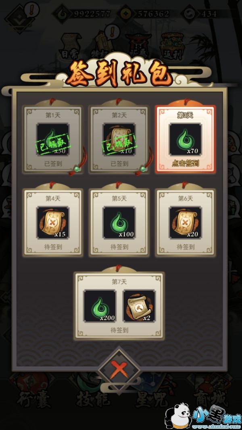242x430 pixels.
Task: Tap the claimed Day 2 scroll icon
Action: (119, 139)
